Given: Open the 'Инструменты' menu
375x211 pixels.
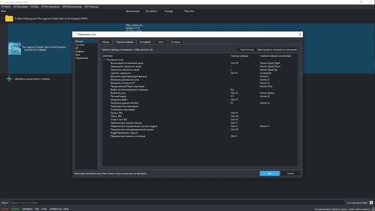Looking at the screenshot, I should pyautogui.click(x=50, y=6).
